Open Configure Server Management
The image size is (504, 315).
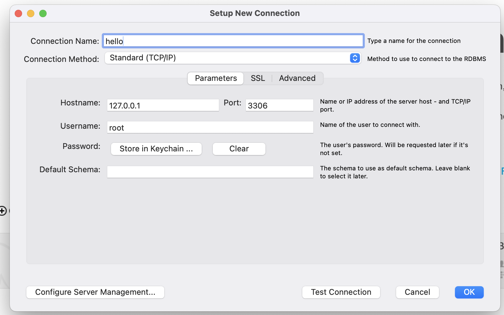pyautogui.click(x=95, y=292)
